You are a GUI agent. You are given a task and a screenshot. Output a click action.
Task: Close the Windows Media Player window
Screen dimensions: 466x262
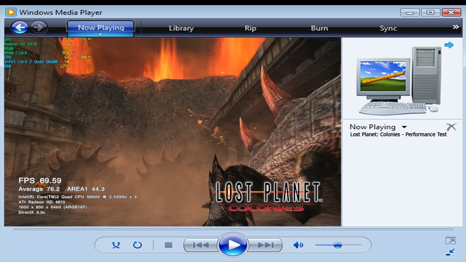tap(451, 12)
